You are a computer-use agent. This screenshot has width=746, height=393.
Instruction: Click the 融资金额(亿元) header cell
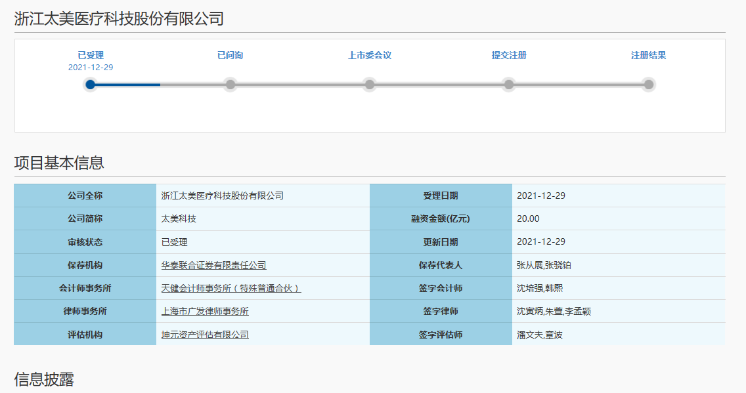441,218
